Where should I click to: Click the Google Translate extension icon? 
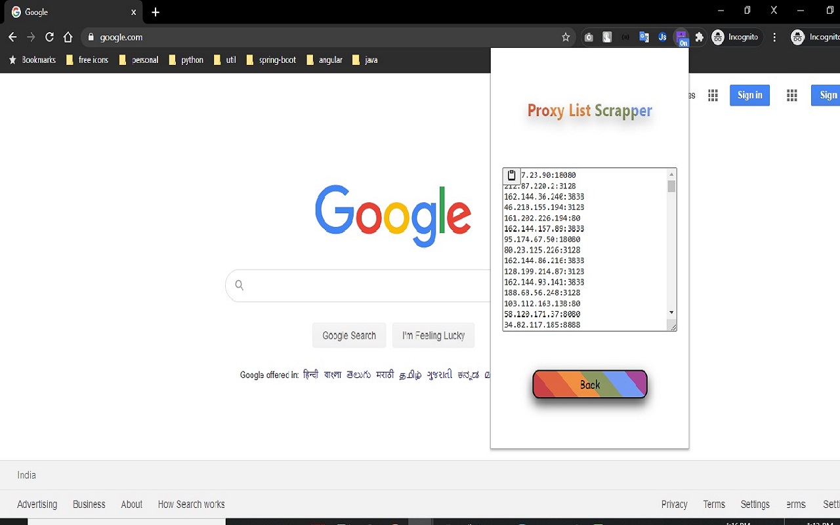(644, 37)
